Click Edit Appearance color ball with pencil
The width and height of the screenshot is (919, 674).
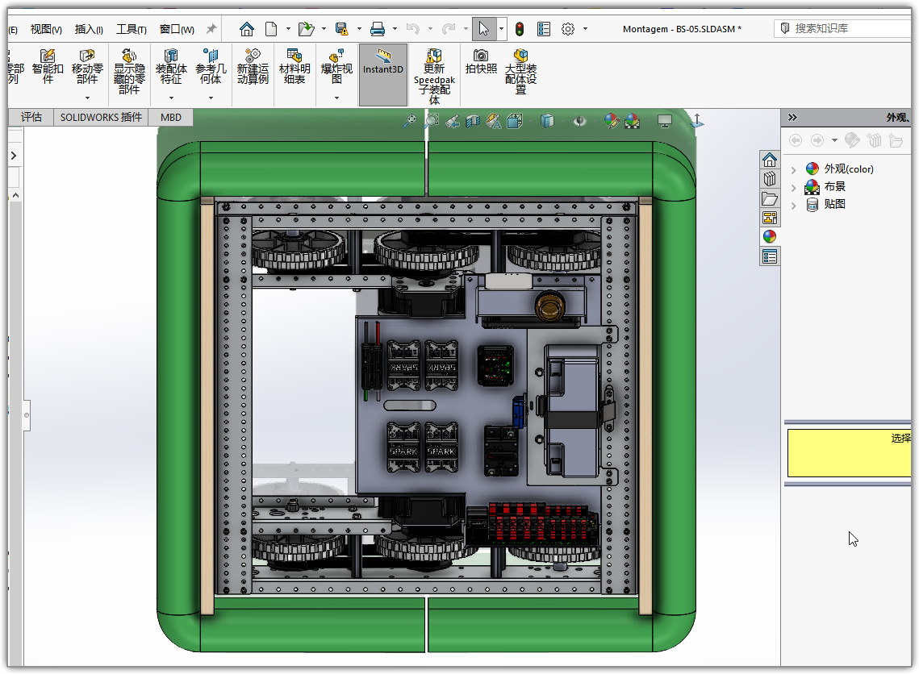coord(611,121)
